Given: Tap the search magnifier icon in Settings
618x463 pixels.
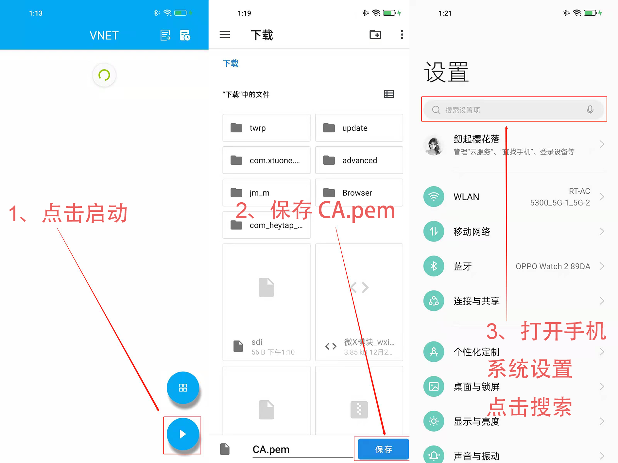Looking at the screenshot, I should click(436, 110).
